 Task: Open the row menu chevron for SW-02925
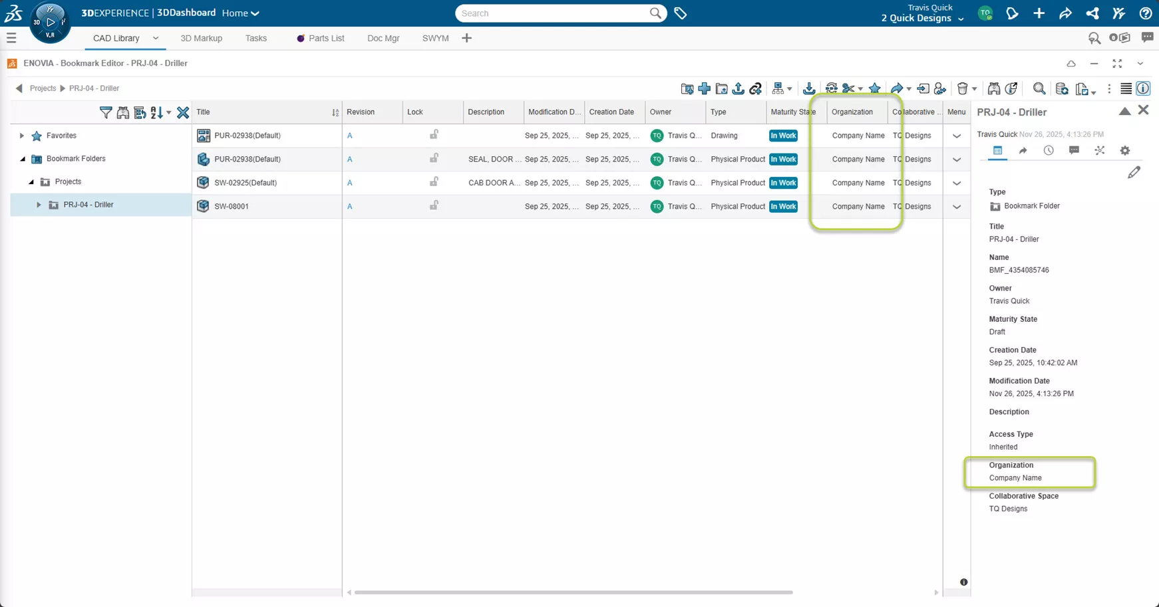tap(957, 183)
